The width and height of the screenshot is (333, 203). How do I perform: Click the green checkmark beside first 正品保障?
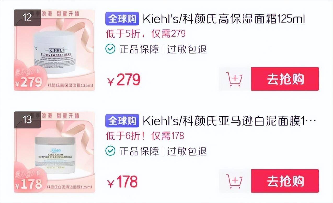[110, 49]
